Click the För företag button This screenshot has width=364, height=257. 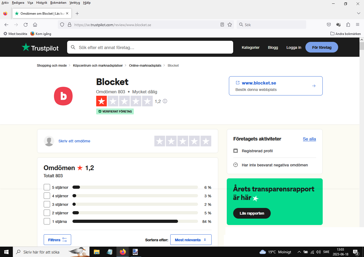[x=322, y=47]
